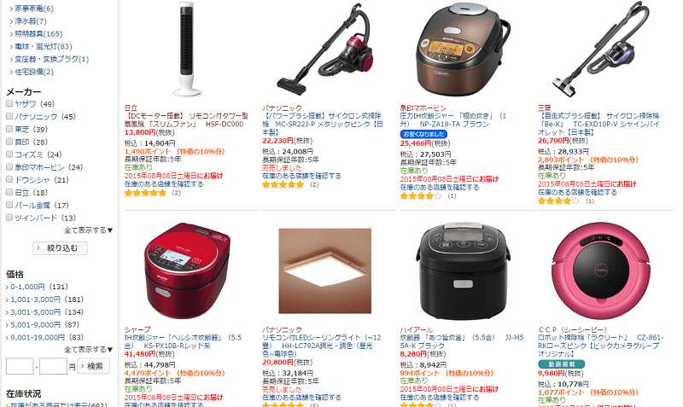Image resolution: width=683 pixels, height=407 pixels.
Task: Check the ヤザワ manufacturer checkbox
Action: pyautogui.click(x=9, y=103)
